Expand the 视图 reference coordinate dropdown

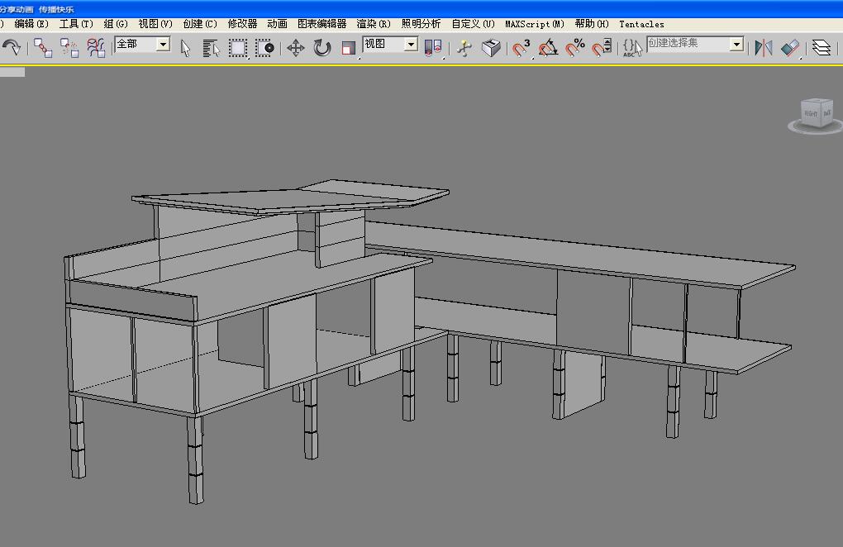tap(411, 45)
